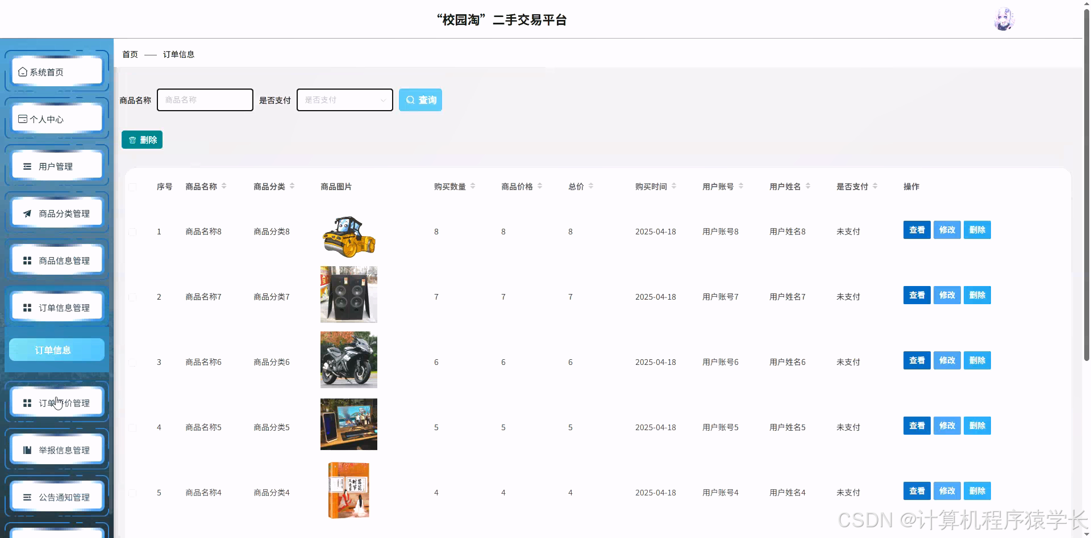
Task: Select the 商品信息管理 grid icon
Action: pos(26,260)
